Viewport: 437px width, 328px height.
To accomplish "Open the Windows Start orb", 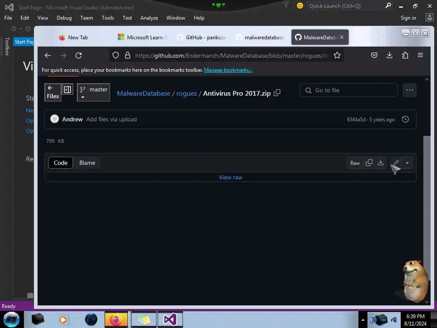I will (11, 319).
